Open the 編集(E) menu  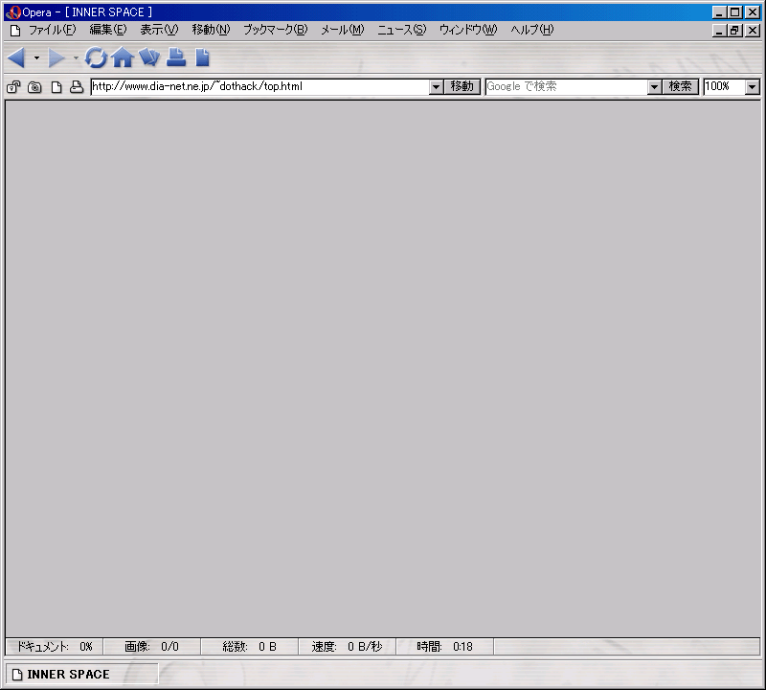[108, 30]
